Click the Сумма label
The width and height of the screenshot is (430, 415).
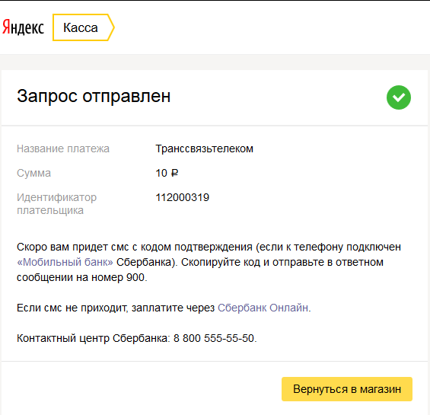point(33,173)
